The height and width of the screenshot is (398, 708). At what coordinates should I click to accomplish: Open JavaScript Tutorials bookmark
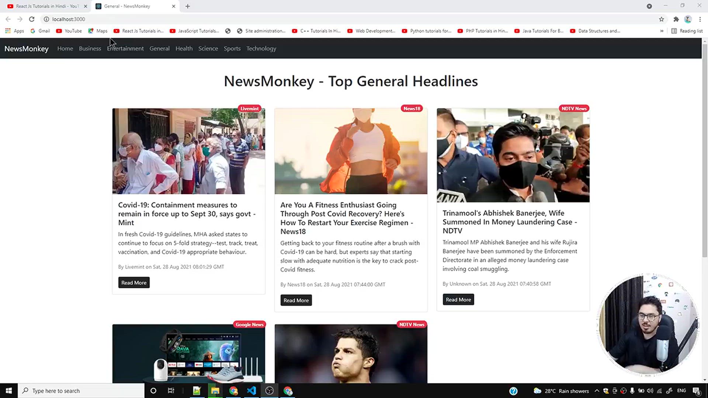click(194, 31)
